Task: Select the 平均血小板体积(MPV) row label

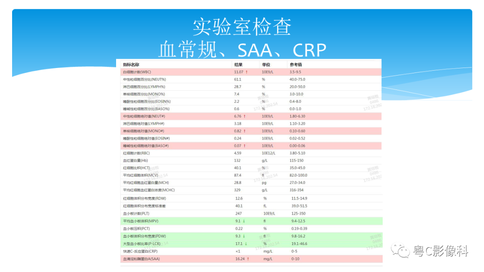Action: pos(140,221)
